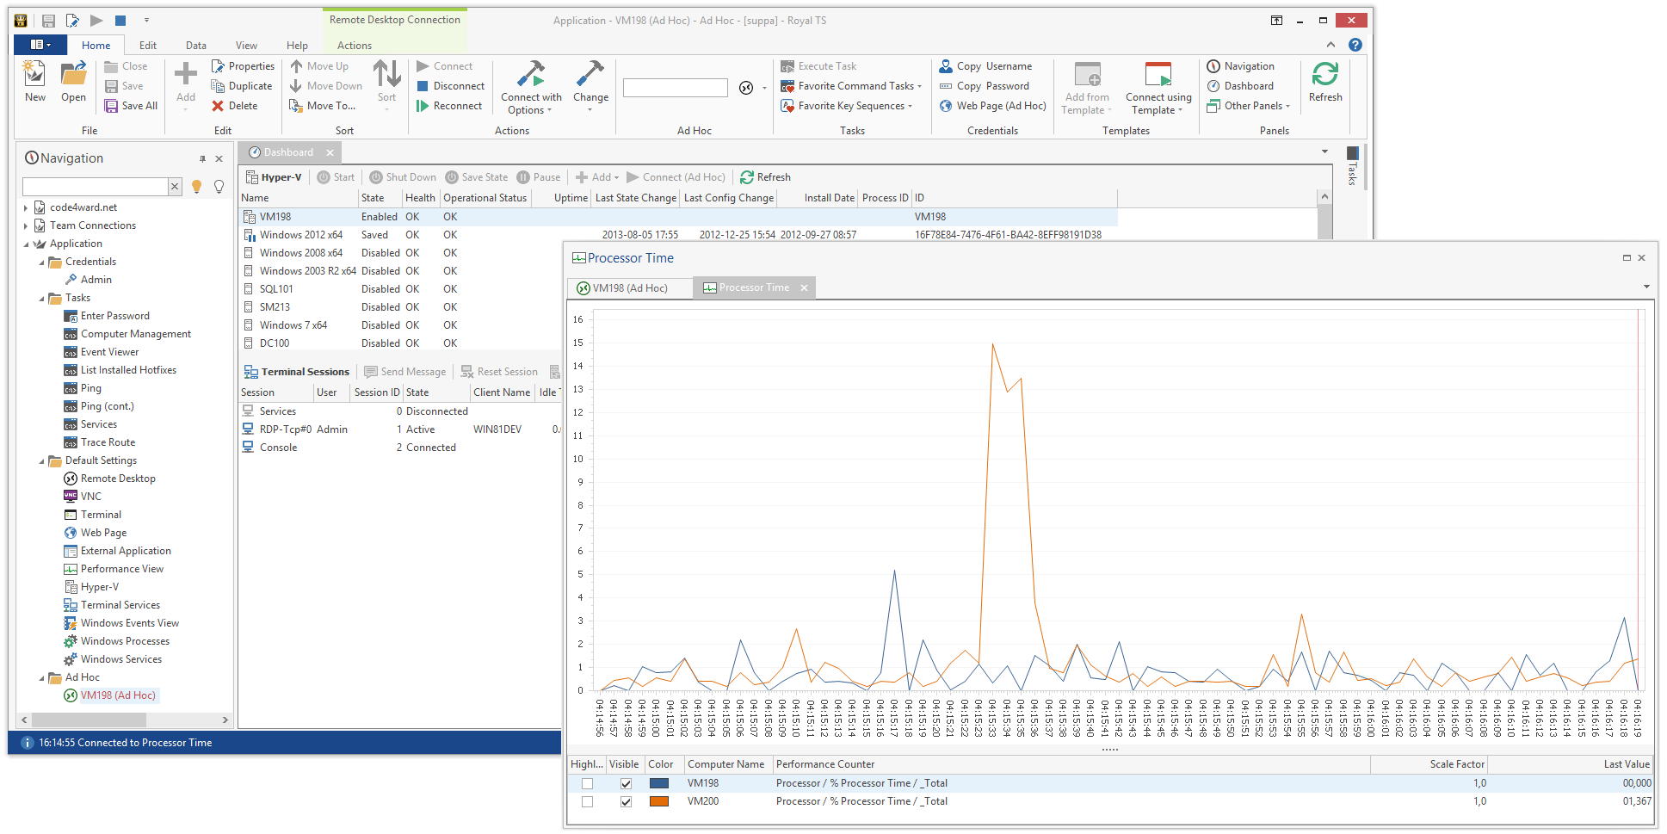Click Connect (Ad Hoc) in Hyper-V toolbar

click(x=676, y=177)
